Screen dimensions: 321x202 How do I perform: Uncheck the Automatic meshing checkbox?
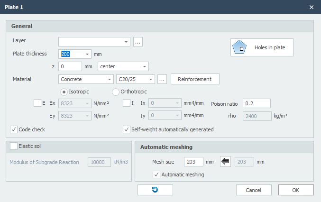point(156,174)
